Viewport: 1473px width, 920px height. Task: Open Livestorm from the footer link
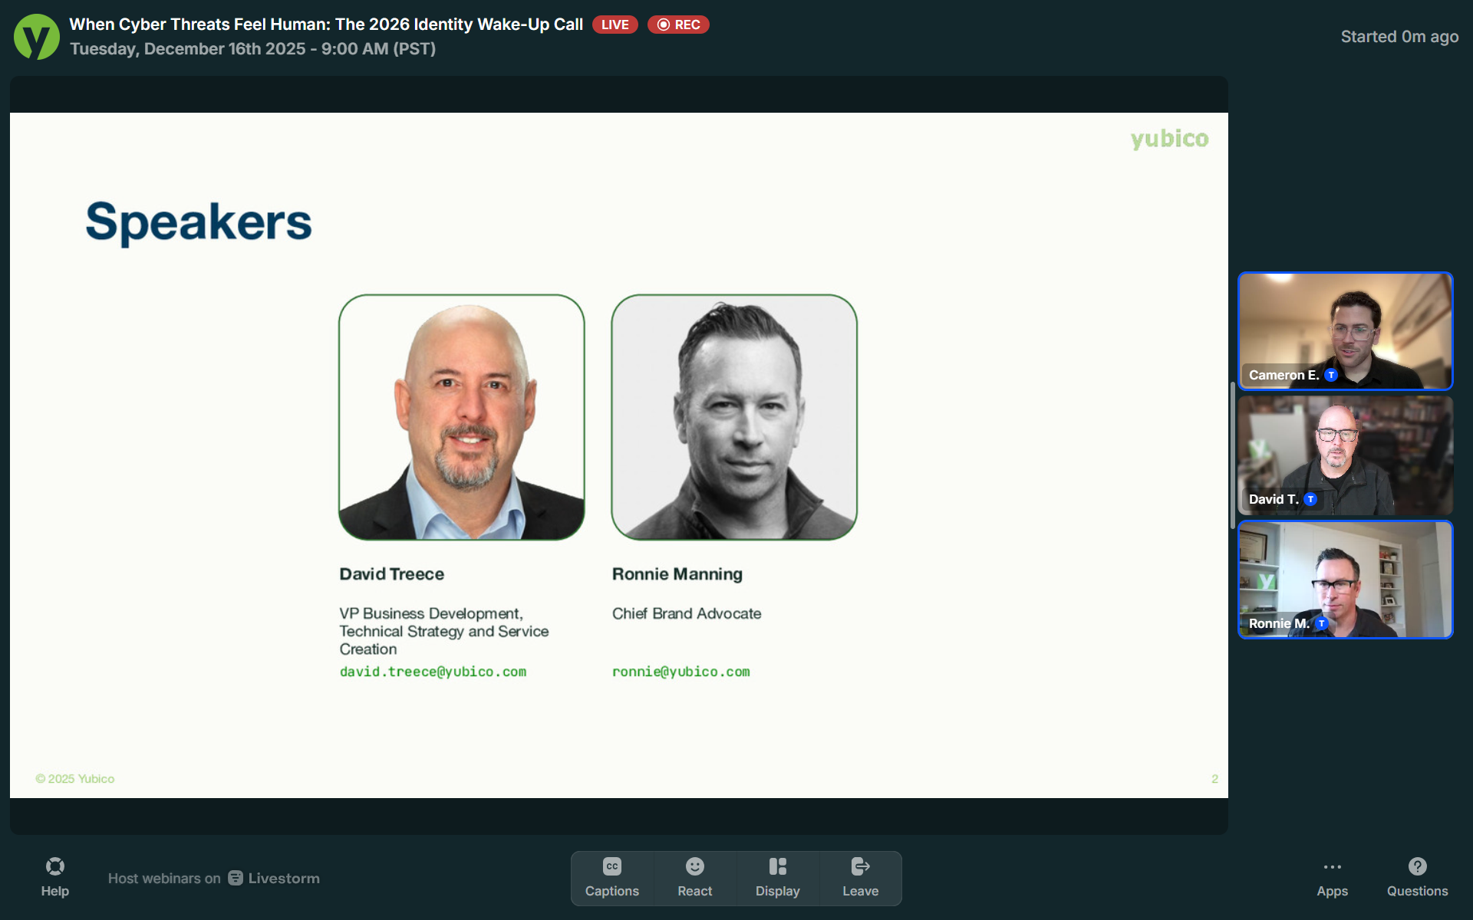(274, 878)
